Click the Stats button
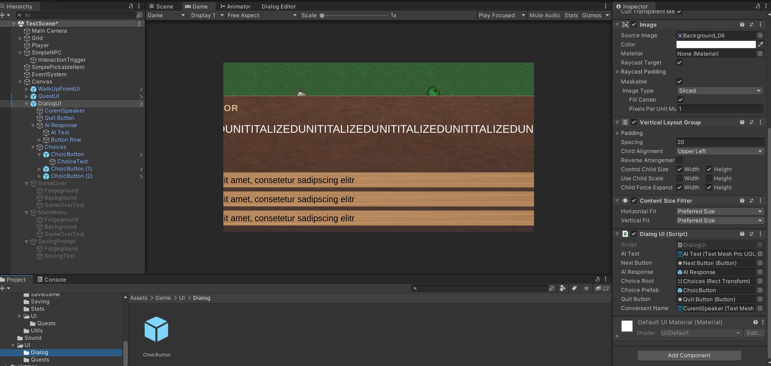Image resolution: width=771 pixels, height=366 pixels. 571,15
